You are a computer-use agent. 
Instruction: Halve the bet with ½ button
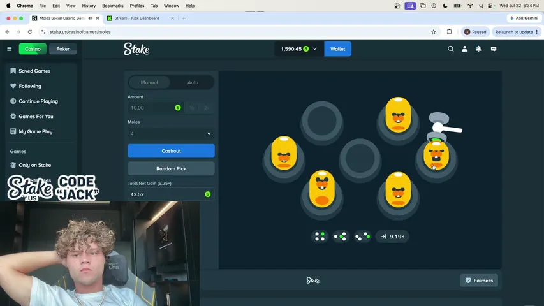tap(192, 108)
